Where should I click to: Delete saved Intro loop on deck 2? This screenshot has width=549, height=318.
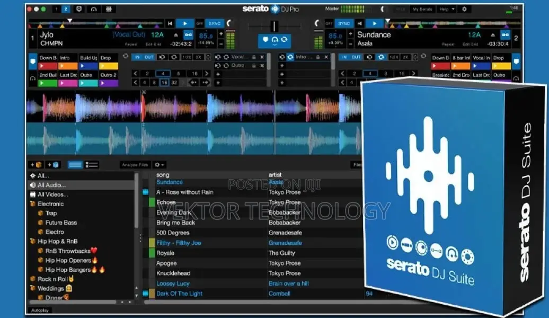click(326, 57)
